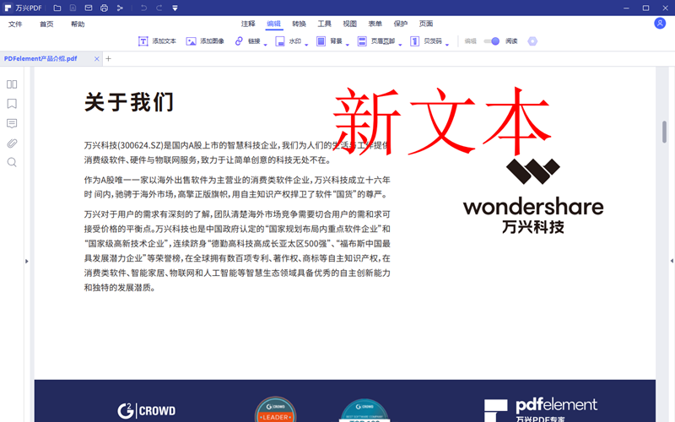Viewport: 675px width, 422px height.
Task: Click the share icon in title bar
Action: point(120,8)
